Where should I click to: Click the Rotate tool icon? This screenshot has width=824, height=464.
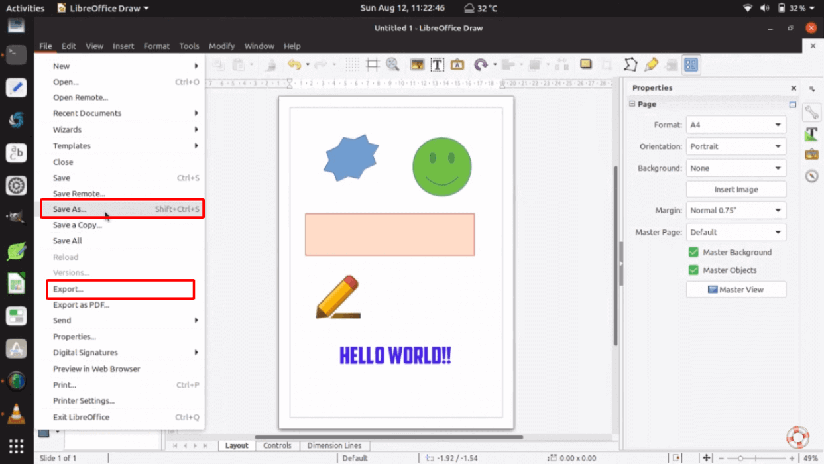click(481, 64)
